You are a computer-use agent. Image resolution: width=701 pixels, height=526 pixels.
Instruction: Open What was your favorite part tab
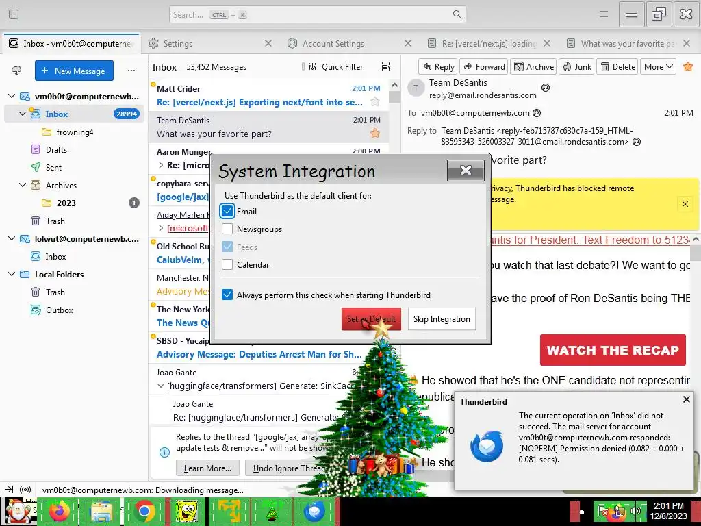(628, 43)
